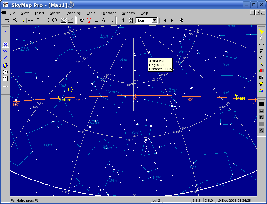Click the date-time status bar field
This screenshot has height=204, width=267.
tap(236, 201)
